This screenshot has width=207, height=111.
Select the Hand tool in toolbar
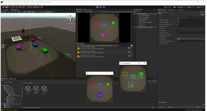tap(3, 7)
